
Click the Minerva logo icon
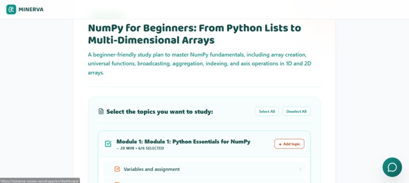[11, 10]
